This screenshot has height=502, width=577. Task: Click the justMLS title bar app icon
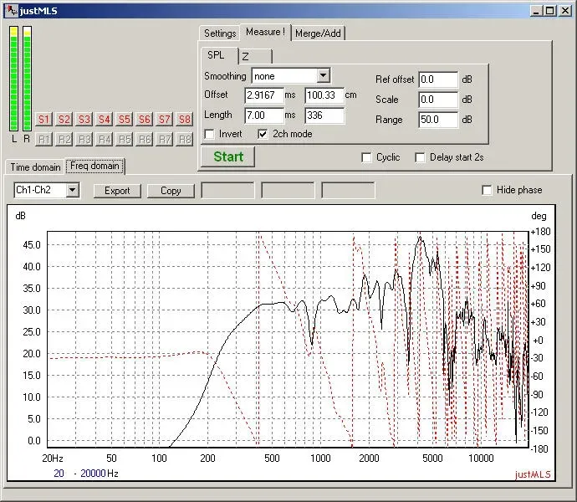click(12, 10)
